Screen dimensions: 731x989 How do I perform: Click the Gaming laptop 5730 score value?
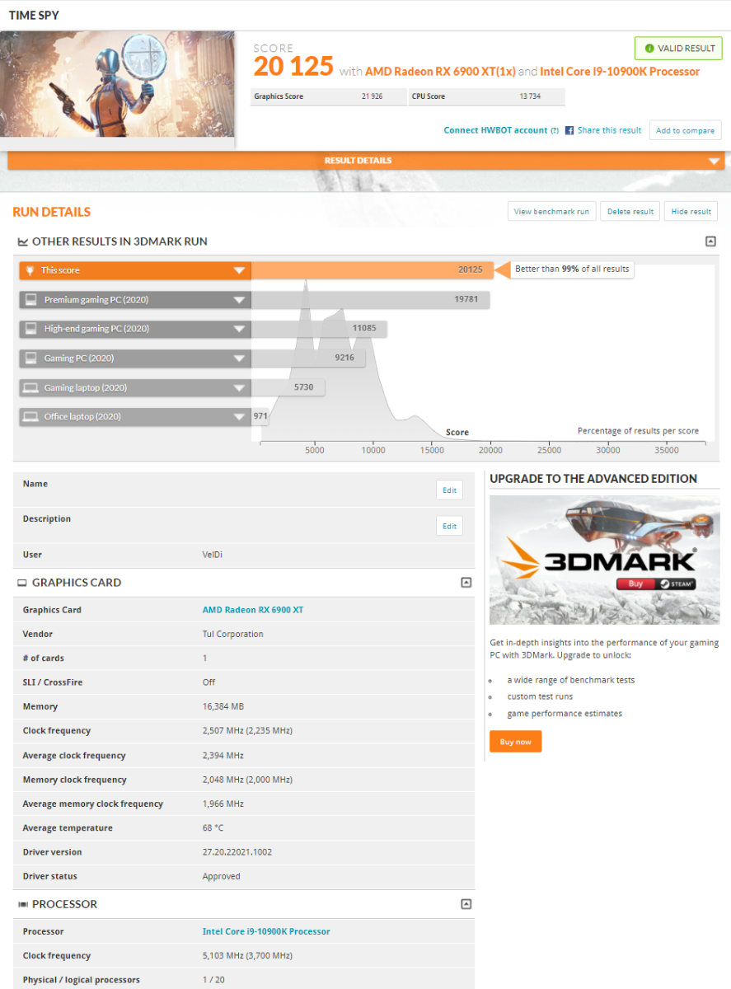(x=303, y=387)
